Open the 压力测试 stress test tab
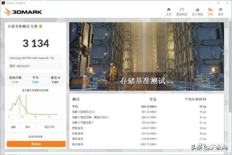 pyautogui.click(x=197, y=12)
